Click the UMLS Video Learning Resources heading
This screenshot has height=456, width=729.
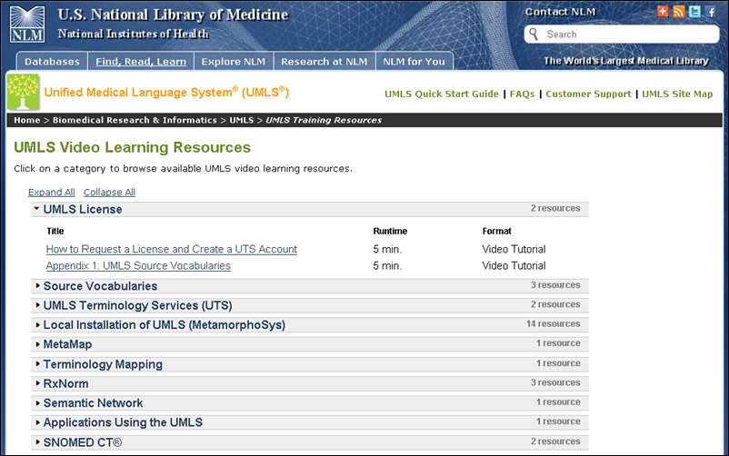132,147
